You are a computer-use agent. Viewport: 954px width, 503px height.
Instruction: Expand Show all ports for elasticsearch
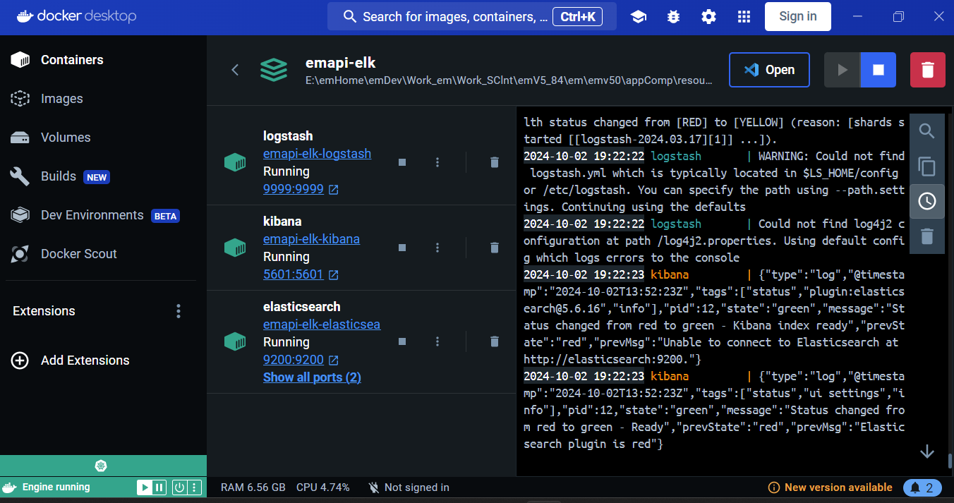(x=312, y=377)
